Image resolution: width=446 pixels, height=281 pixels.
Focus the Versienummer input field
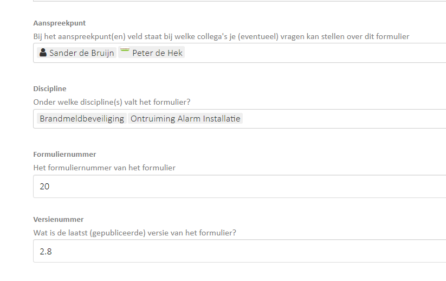coord(240,251)
